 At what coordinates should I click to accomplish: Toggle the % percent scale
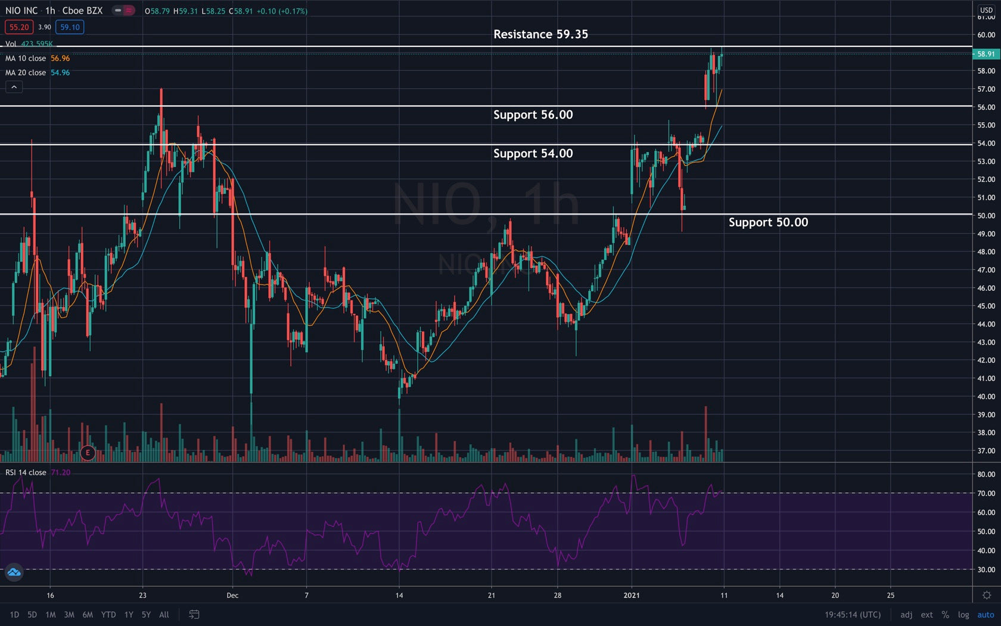click(x=945, y=615)
